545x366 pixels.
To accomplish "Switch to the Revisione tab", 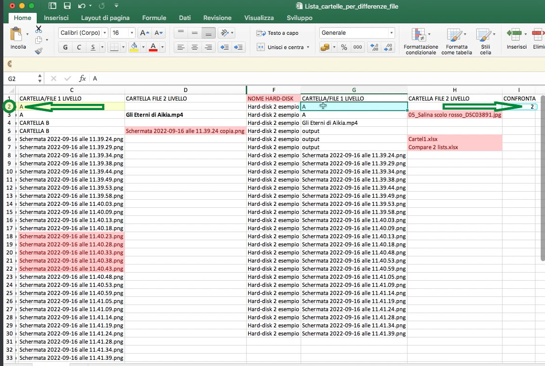I will (217, 18).
